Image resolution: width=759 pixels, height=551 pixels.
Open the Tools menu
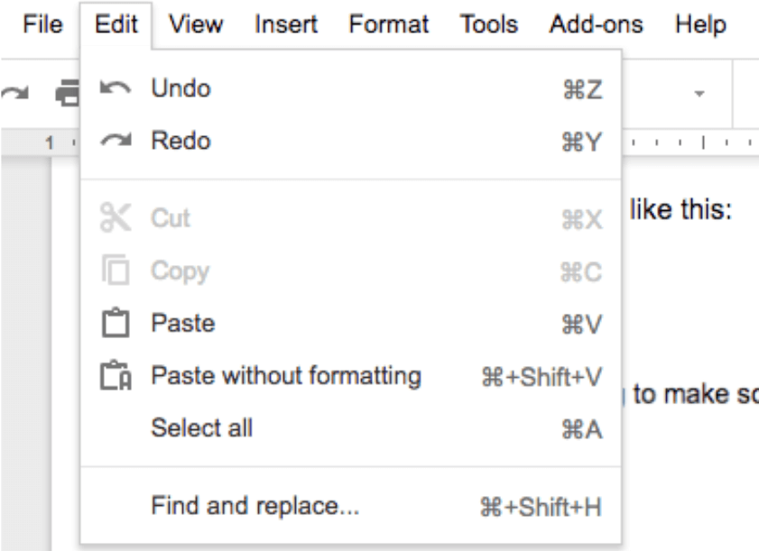tap(489, 24)
